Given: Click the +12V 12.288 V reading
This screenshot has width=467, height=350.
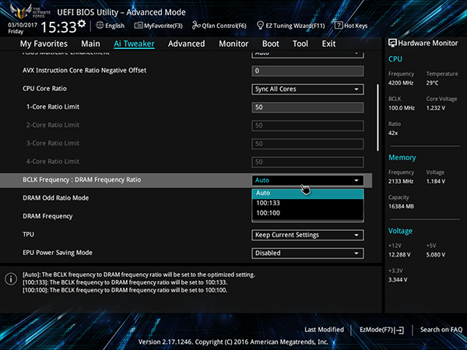Looking at the screenshot, I should click(x=399, y=255).
